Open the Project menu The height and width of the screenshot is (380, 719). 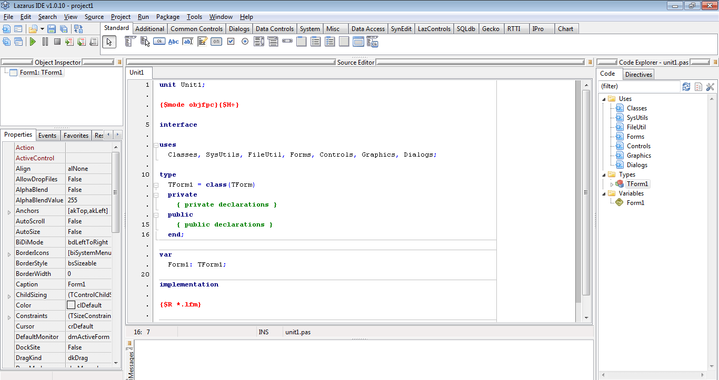(x=121, y=17)
